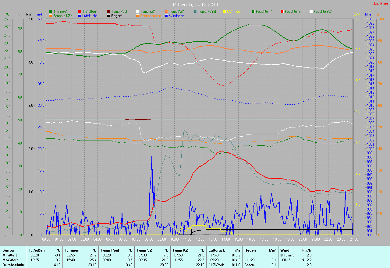Image resolution: width=390 pixels, height=268 pixels.
Task: Click the orange Temp KZ legend swatch
Action: [x=167, y=12]
